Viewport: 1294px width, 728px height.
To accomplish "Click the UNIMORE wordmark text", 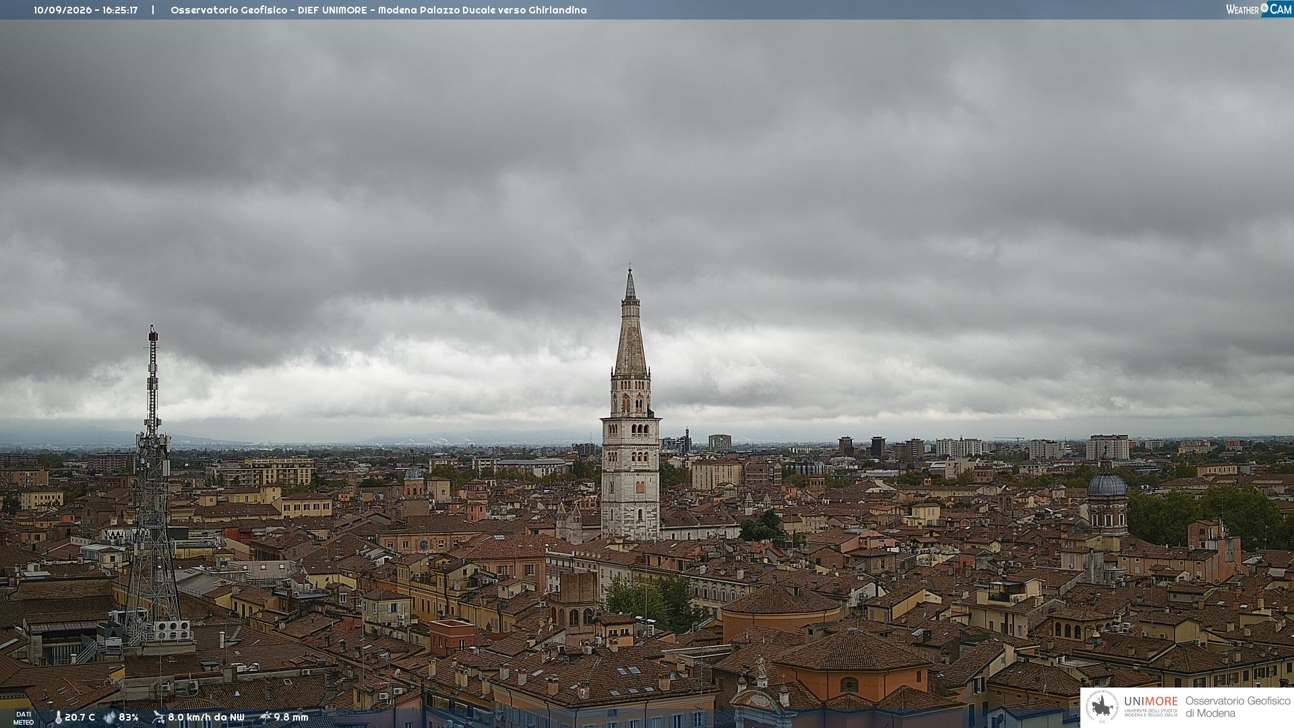I will click(1150, 702).
